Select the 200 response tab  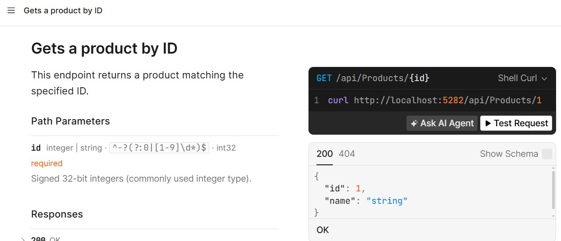coord(324,154)
